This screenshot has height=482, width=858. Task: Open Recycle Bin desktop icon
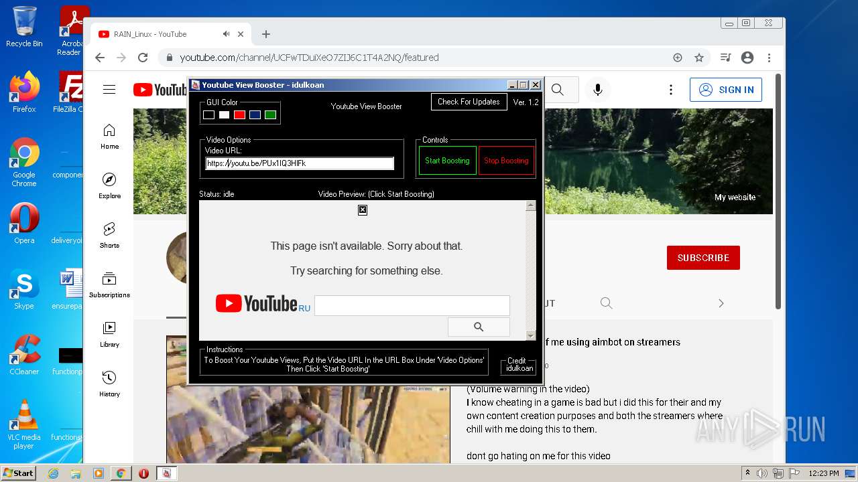pyautogui.click(x=24, y=27)
